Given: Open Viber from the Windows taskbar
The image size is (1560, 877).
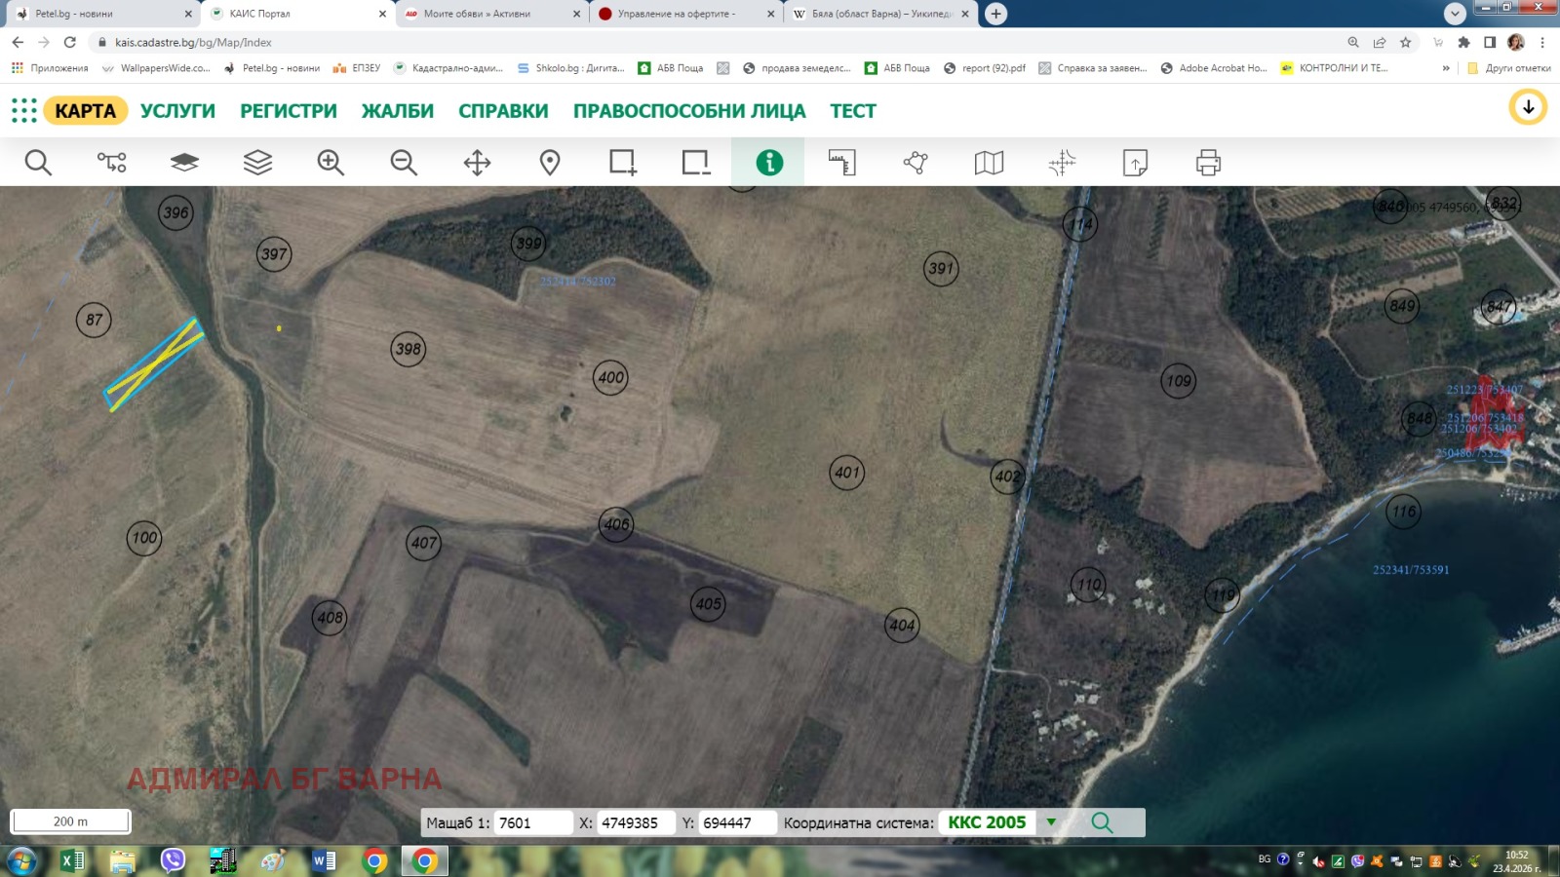Looking at the screenshot, I should (173, 860).
